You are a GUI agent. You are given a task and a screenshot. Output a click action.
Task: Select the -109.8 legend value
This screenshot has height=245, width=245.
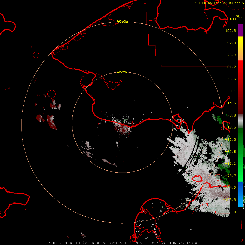229,200
